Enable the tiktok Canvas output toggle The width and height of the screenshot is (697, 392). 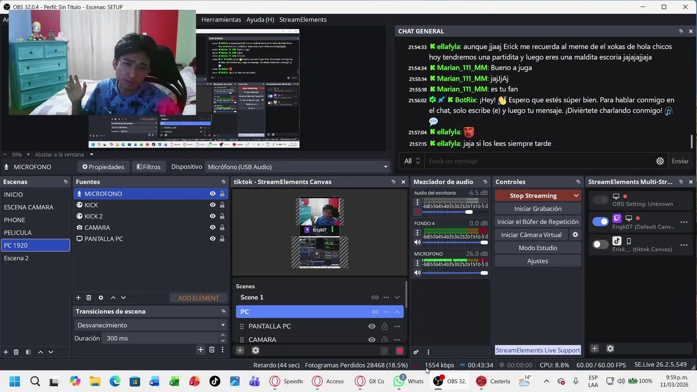pos(601,244)
